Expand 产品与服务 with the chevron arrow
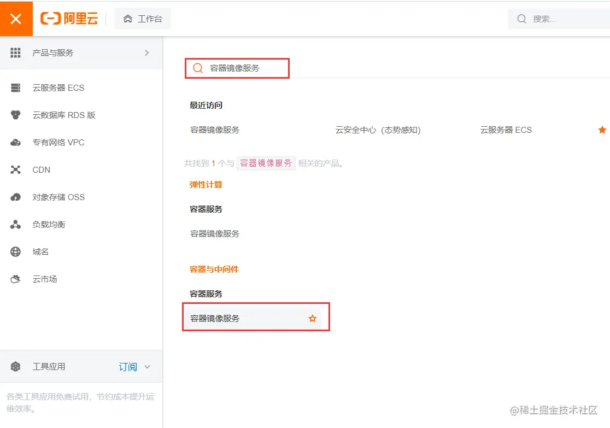 pyautogui.click(x=147, y=53)
